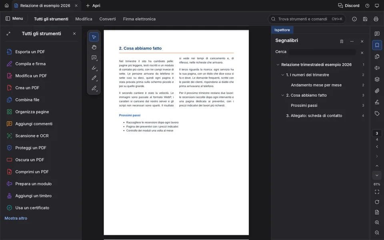
Task: Click the save document icon
Action: click(365, 19)
